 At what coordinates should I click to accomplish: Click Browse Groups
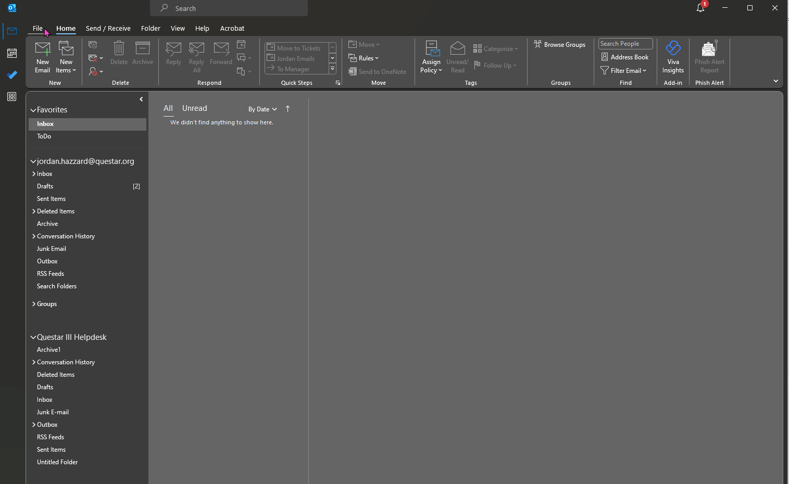point(560,45)
